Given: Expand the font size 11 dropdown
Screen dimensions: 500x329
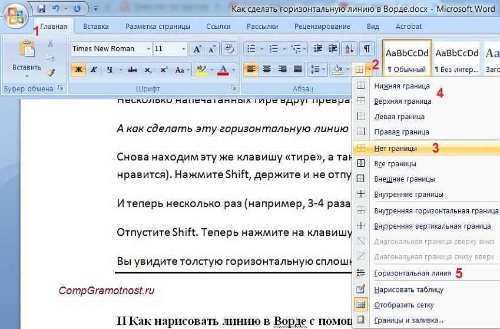Looking at the screenshot, I should [x=184, y=49].
